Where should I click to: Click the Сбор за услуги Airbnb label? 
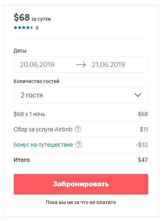click(43, 129)
